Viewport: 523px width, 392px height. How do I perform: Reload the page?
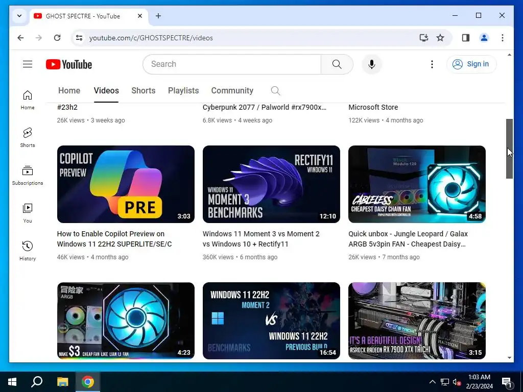[x=57, y=38]
